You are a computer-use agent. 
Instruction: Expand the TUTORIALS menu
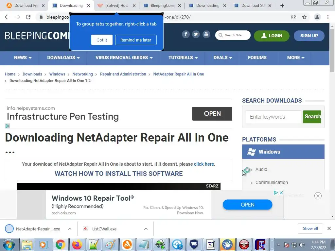coord(183,58)
